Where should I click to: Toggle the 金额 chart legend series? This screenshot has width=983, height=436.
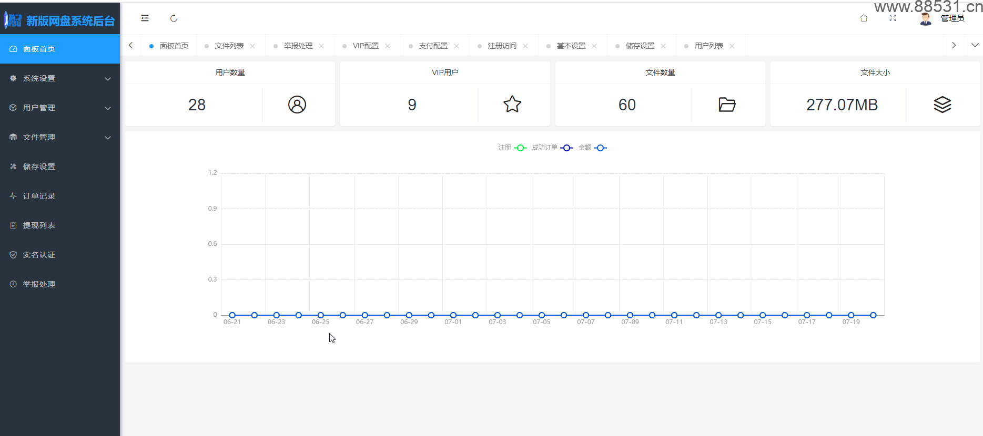click(x=593, y=148)
